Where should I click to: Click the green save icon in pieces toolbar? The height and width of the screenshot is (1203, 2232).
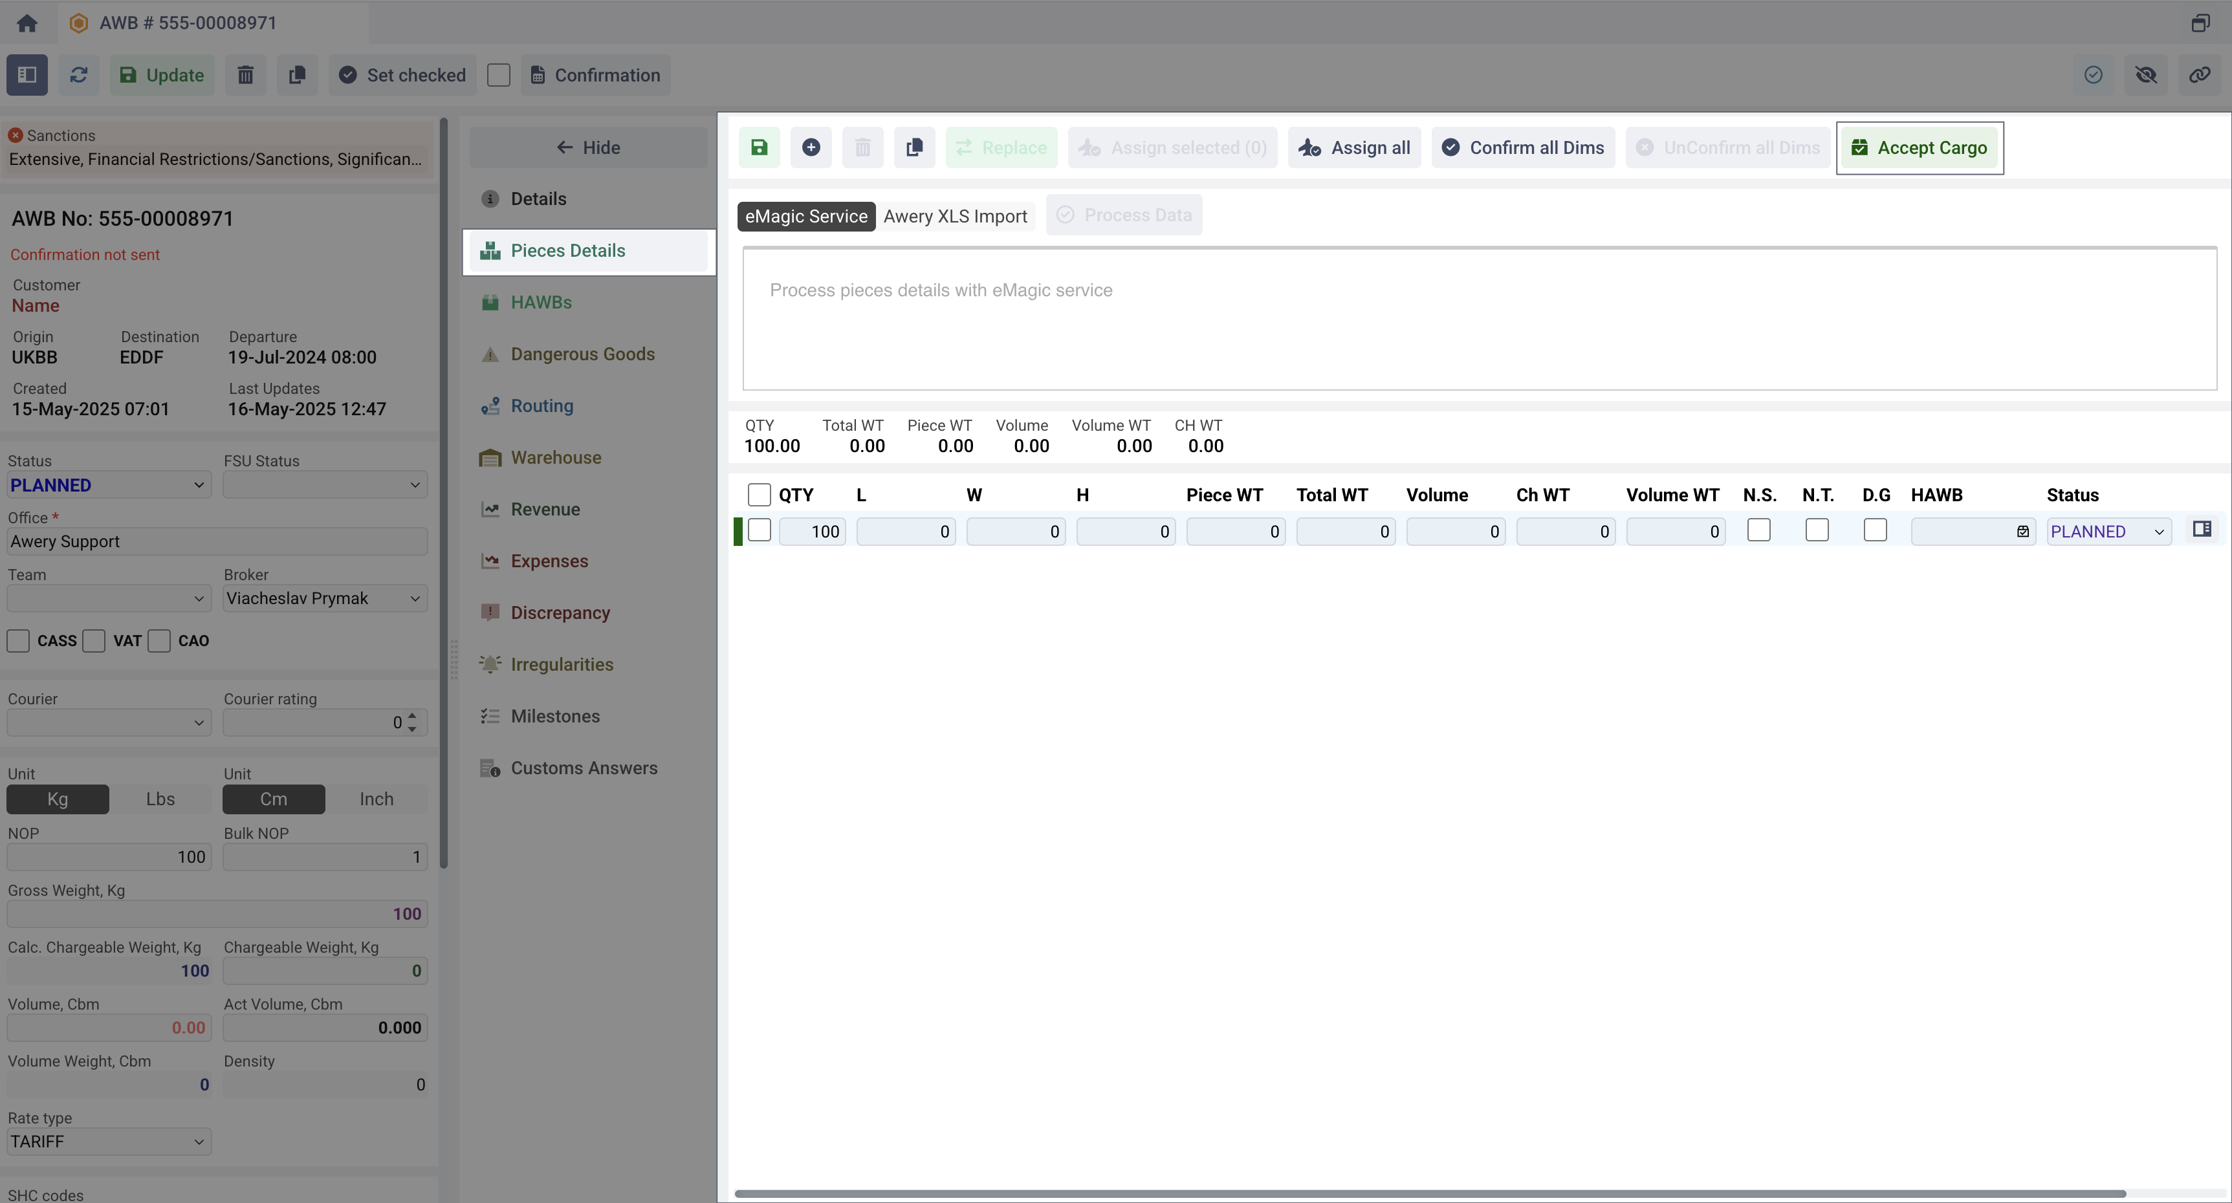[x=759, y=148]
